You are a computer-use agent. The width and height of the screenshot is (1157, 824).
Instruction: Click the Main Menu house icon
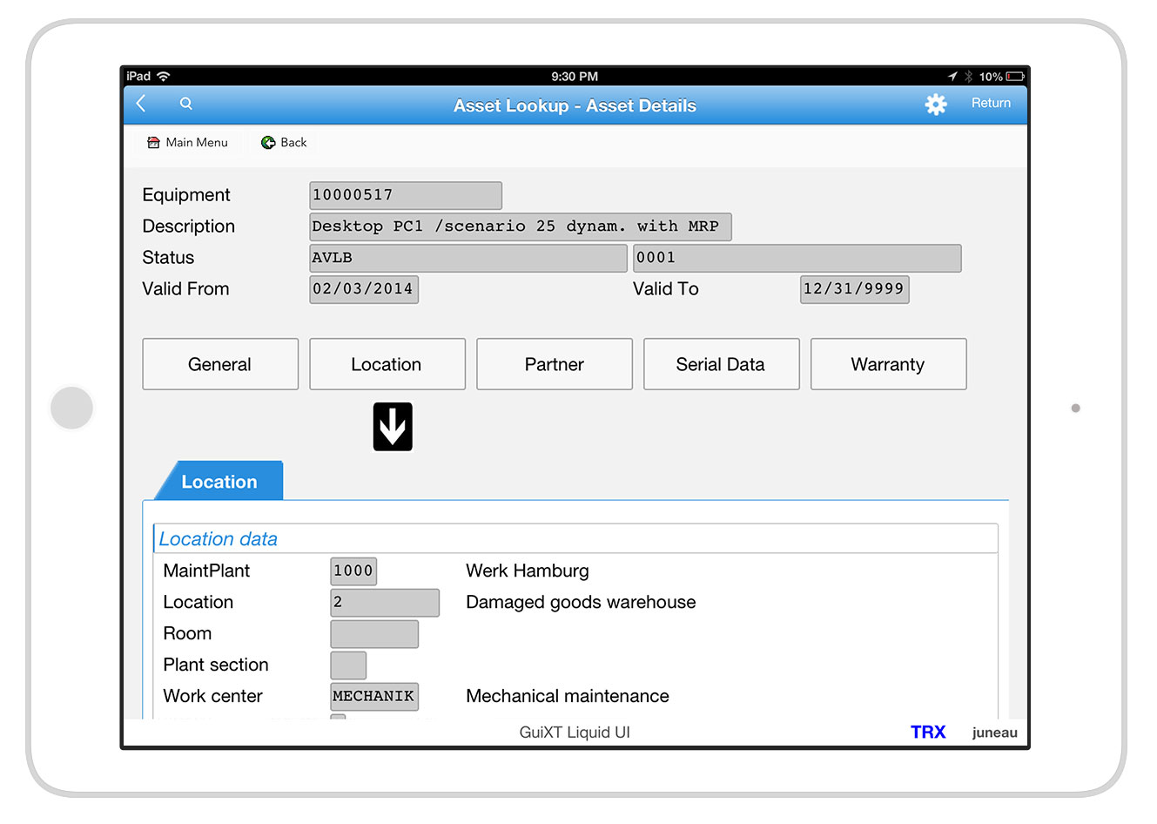tap(153, 143)
